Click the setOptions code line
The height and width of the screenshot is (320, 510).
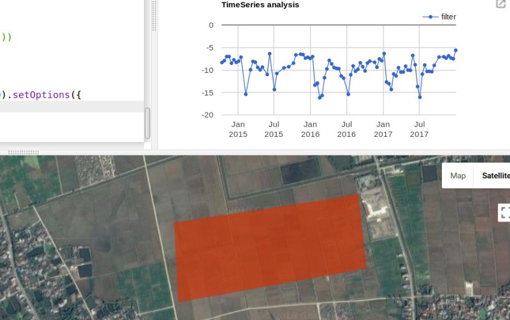43,94
